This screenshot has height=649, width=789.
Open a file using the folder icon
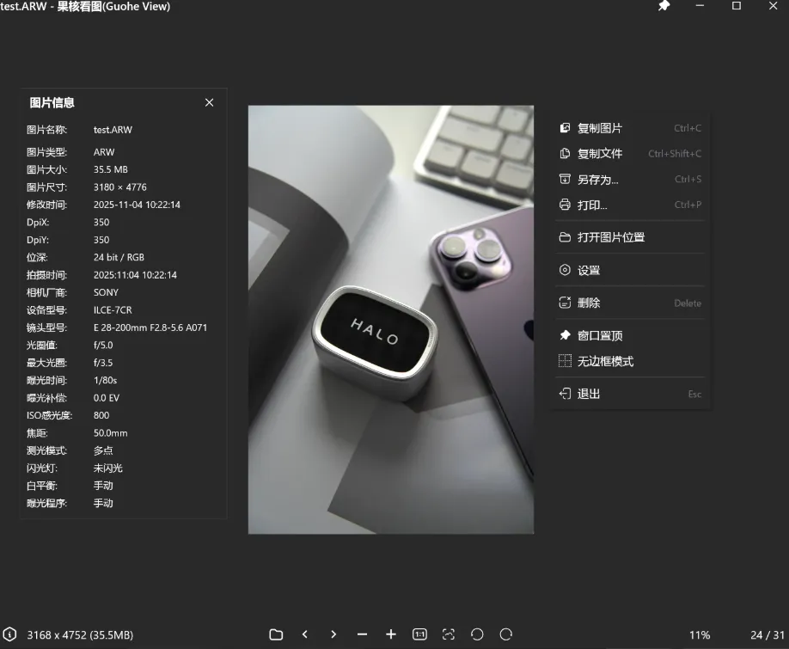pyautogui.click(x=275, y=634)
